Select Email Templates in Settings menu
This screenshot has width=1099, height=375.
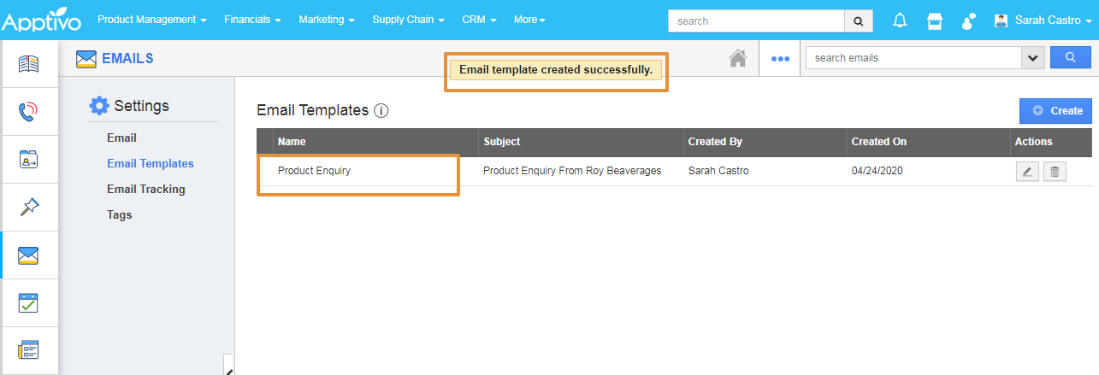point(151,163)
